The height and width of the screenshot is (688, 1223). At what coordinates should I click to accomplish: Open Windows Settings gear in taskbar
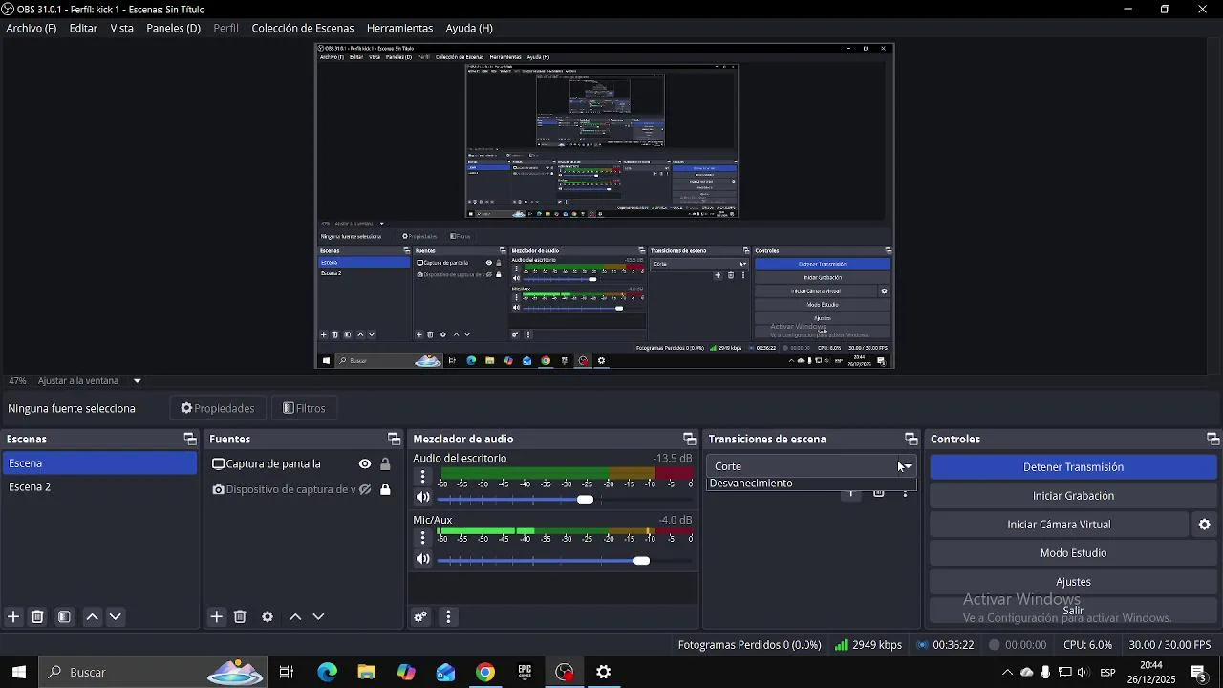pos(603,673)
